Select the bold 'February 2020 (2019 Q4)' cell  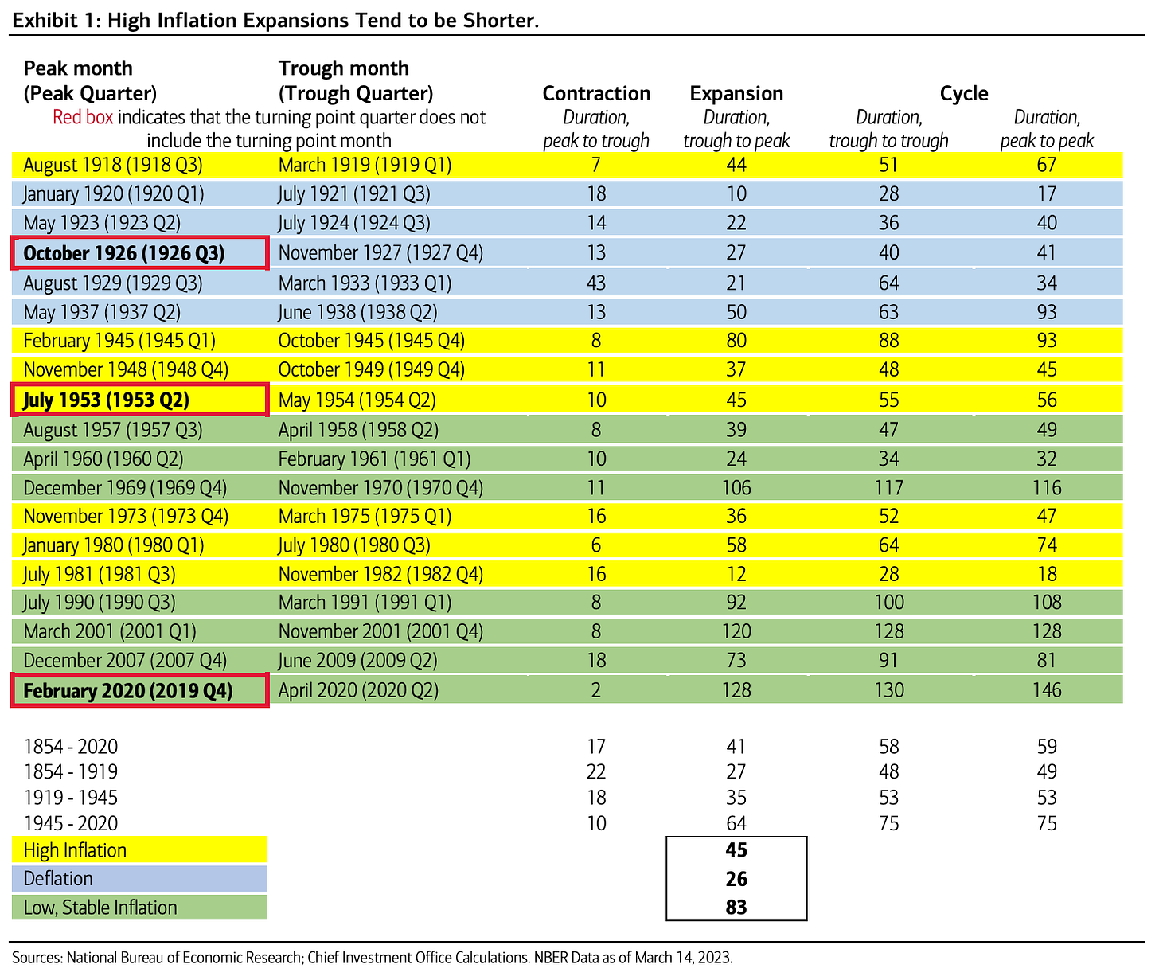(x=140, y=690)
